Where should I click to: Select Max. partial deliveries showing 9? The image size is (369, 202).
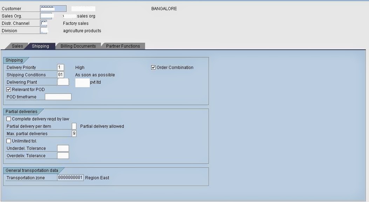(74, 133)
